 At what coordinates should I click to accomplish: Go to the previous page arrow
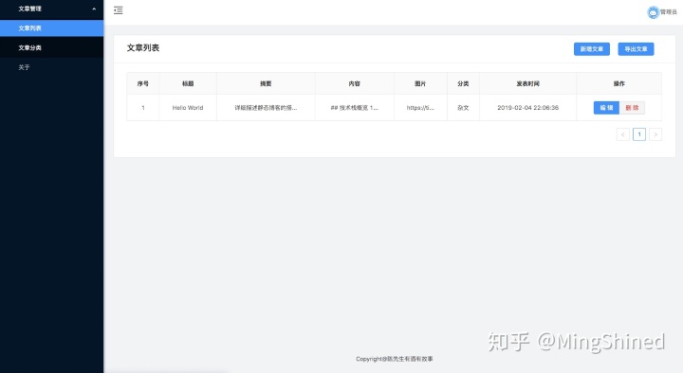tap(623, 134)
